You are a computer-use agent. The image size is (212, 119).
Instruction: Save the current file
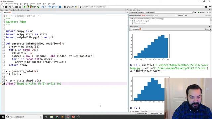coord(10,7)
